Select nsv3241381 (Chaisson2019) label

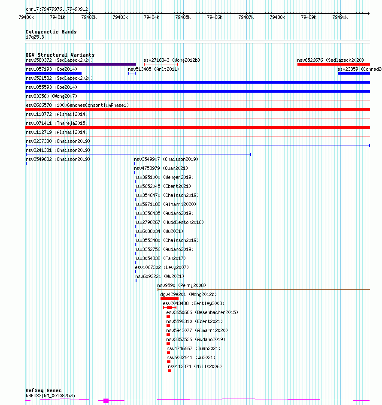[58, 150]
